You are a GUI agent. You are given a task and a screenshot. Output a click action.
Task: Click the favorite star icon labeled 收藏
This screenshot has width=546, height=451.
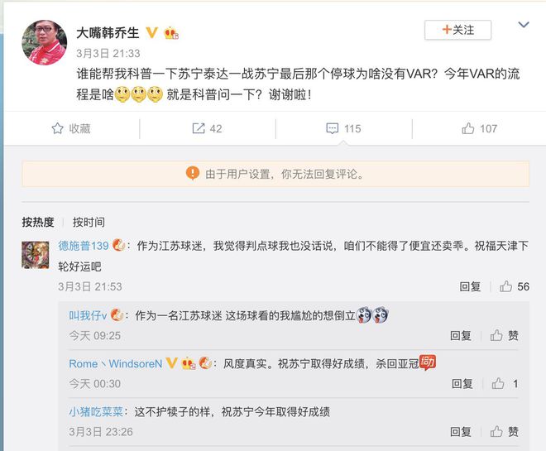point(57,128)
